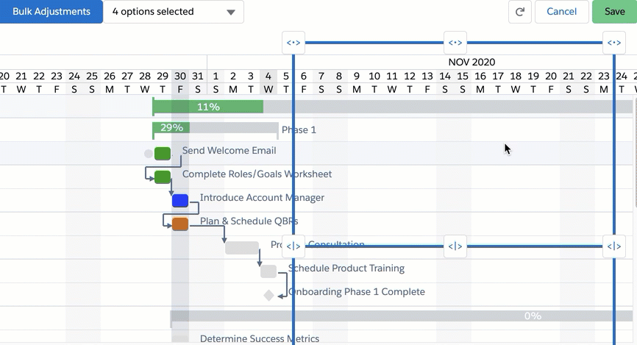The width and height of the screenshot is (637, 345).
Task: Select the orange Plan & Schedule QBRs bar
Action: click(180, 224)
